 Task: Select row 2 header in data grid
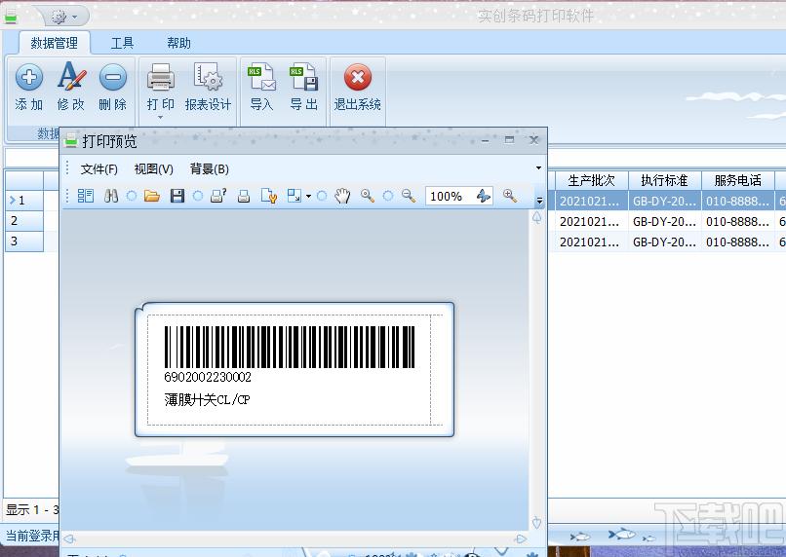pos(24,221)
